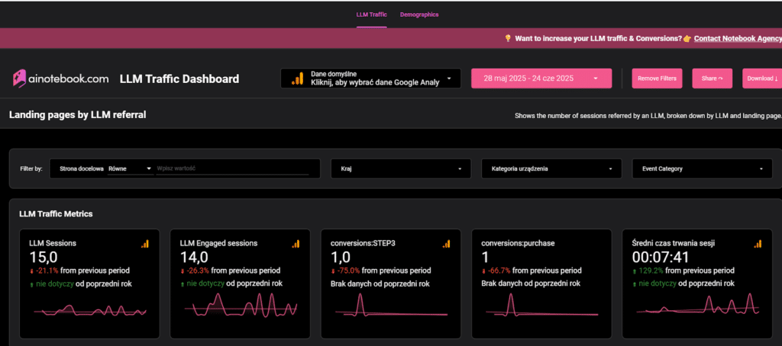Click the session duration value 00:07:41
This screenshot has height=346, width=782.
click(661, 257)
